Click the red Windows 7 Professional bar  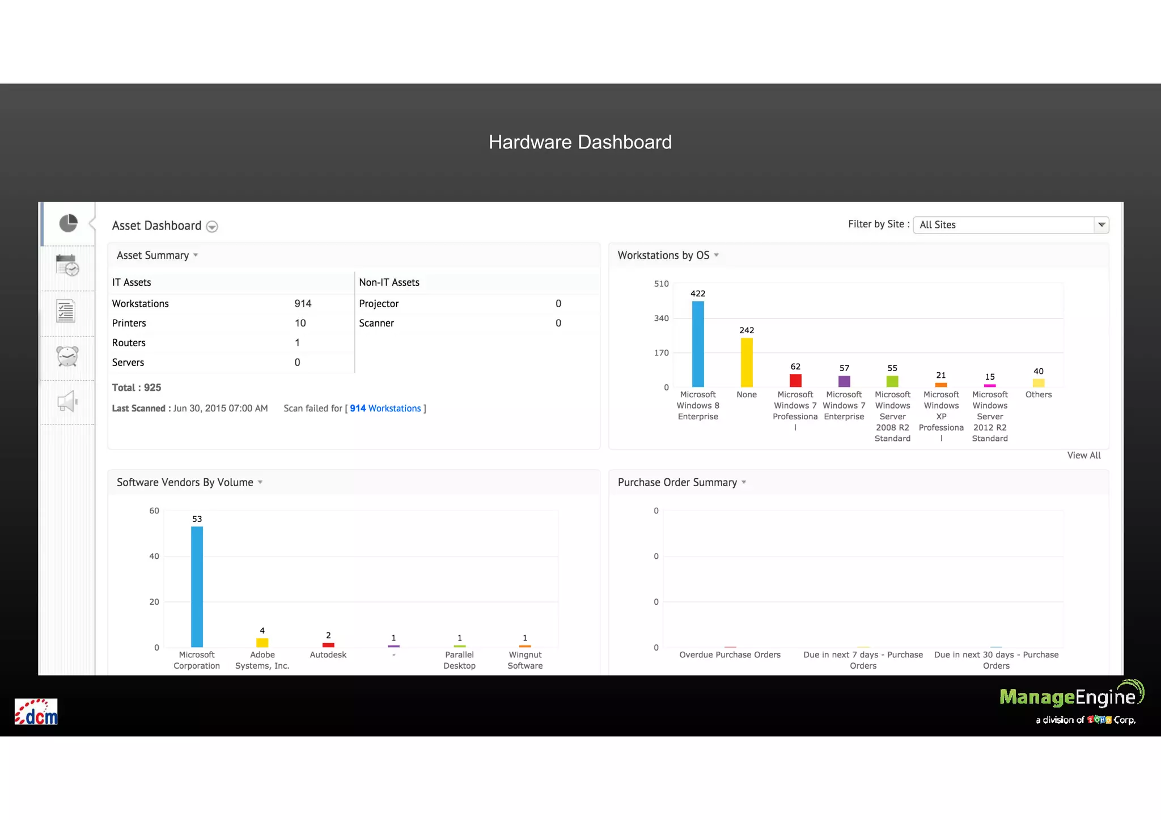tap(796, 381)
